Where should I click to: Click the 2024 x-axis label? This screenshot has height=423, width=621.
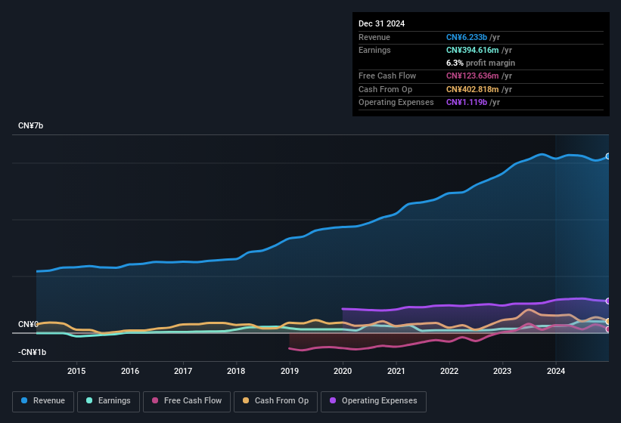[556, 371]
